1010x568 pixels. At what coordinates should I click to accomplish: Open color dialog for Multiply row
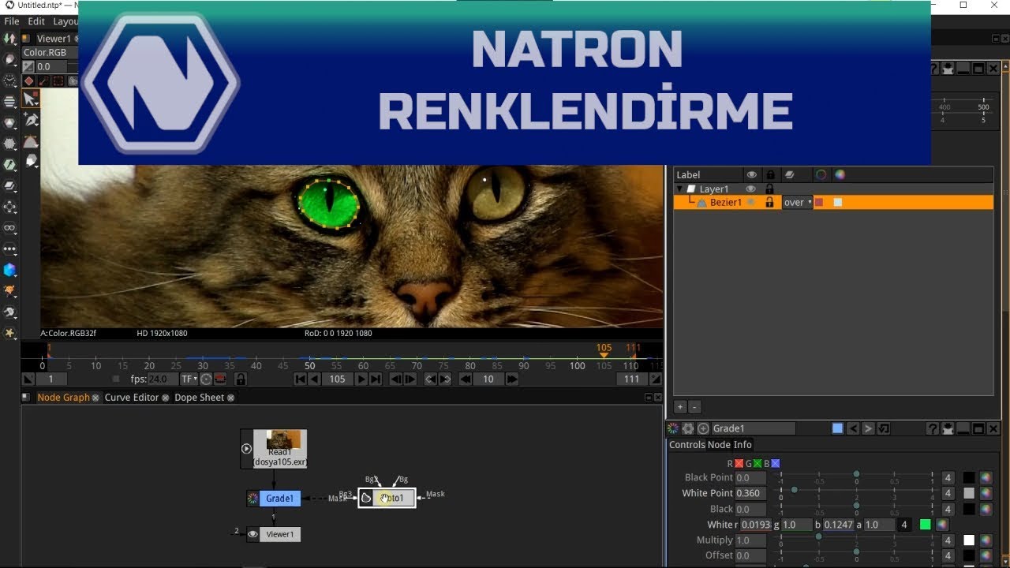[x=986, y=540]
